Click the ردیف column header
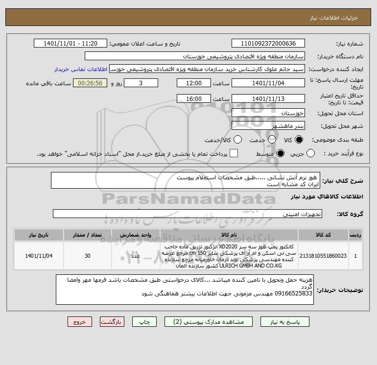The height and width of the screenshot is (365, 377). pyautogui.click(x=355, y=235)
